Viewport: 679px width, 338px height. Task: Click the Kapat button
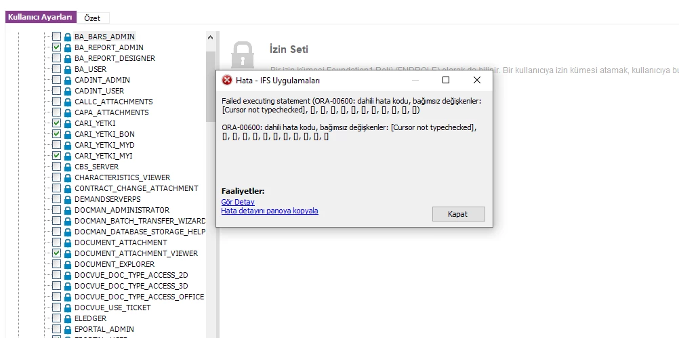(x=459, y=214)
